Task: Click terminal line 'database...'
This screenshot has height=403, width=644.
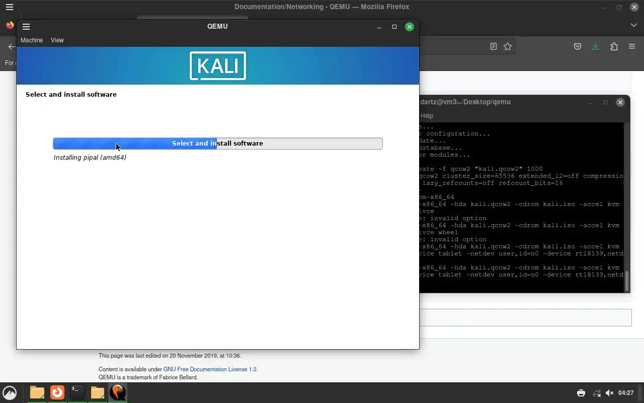Action: pyautogui.click(x=441, y=148)
